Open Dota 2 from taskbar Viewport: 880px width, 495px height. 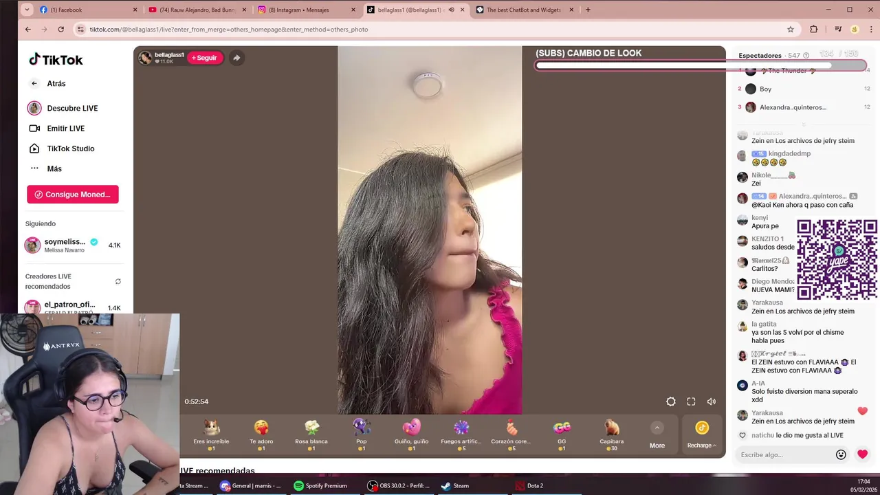point(529,485)
